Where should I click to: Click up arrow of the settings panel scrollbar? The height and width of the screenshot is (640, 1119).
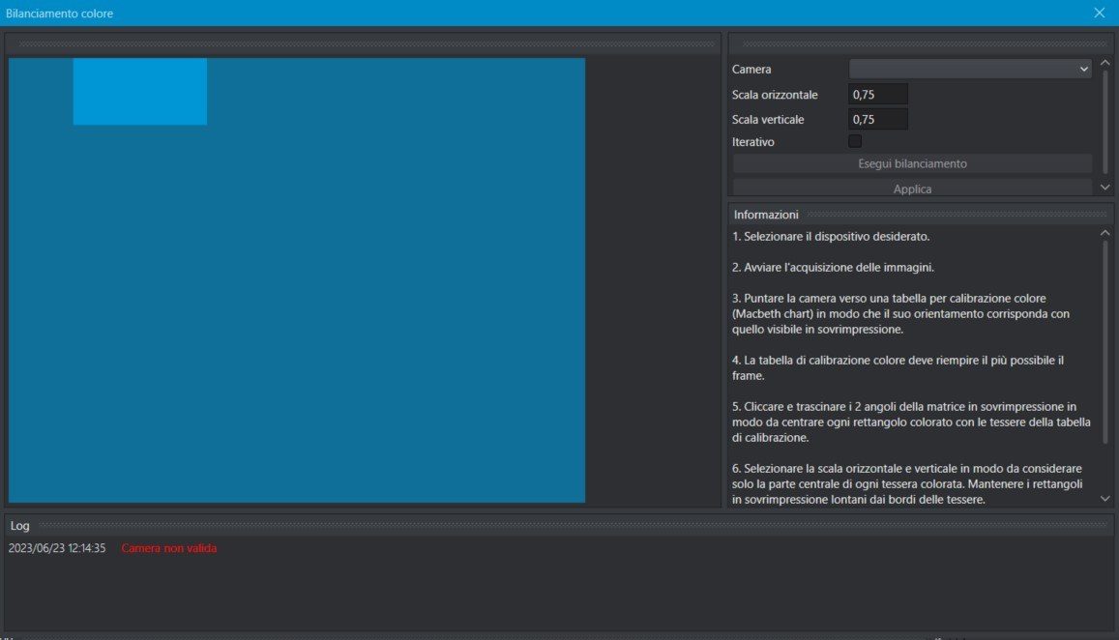point(1104,63)
